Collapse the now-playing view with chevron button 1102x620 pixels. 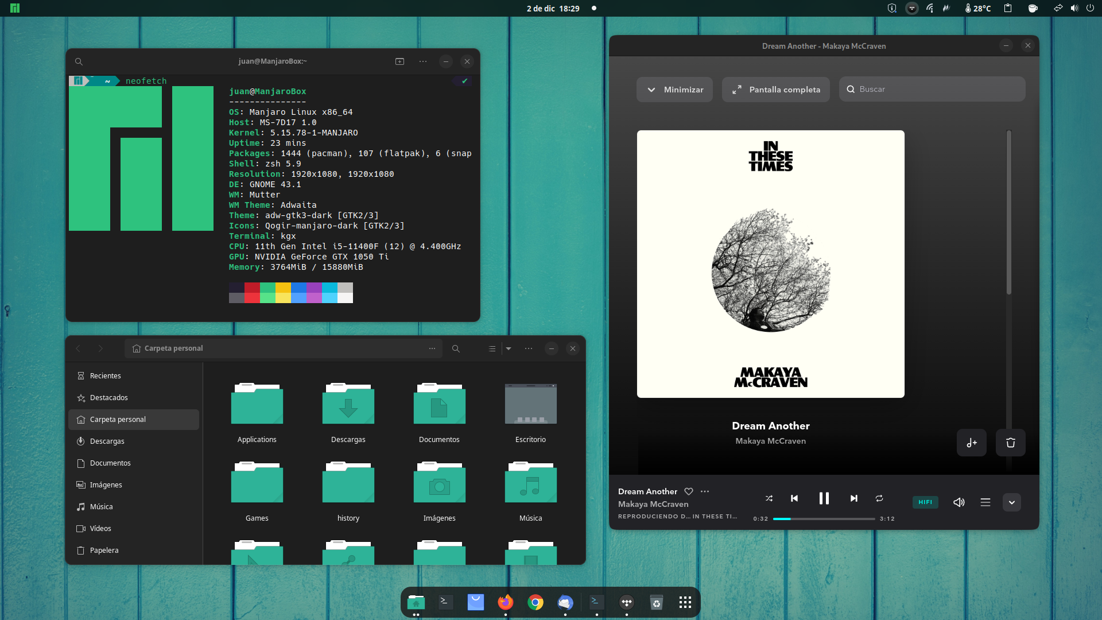(1012, 502)
